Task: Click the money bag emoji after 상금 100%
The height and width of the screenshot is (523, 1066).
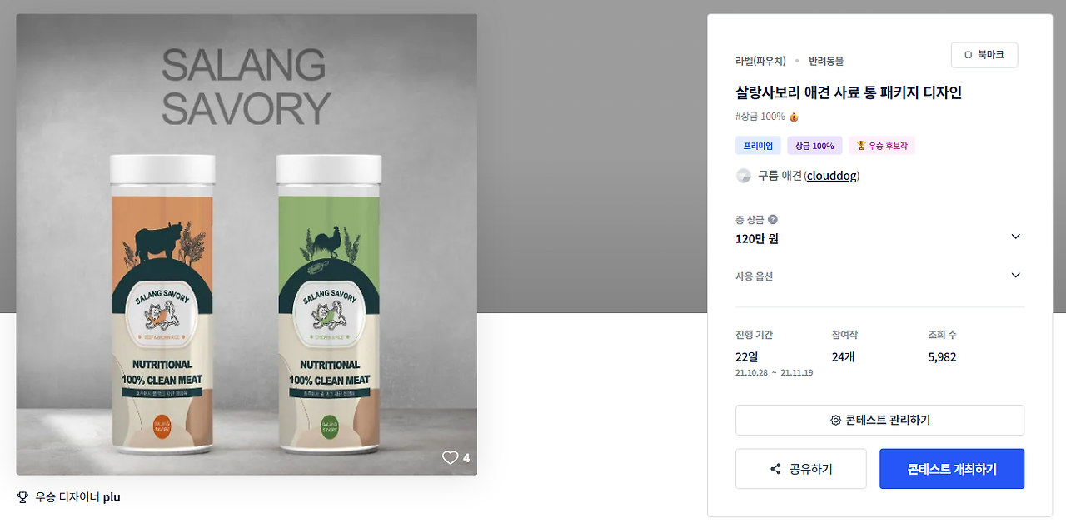Action: (794, 117)
